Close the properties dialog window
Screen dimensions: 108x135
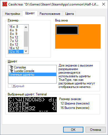[x=104, y=4]
